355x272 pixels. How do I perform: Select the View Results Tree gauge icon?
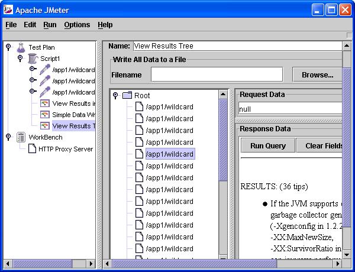click(45, 126)
